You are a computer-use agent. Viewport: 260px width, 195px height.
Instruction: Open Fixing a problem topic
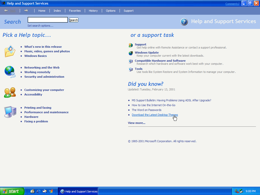[x=36, y=121]
